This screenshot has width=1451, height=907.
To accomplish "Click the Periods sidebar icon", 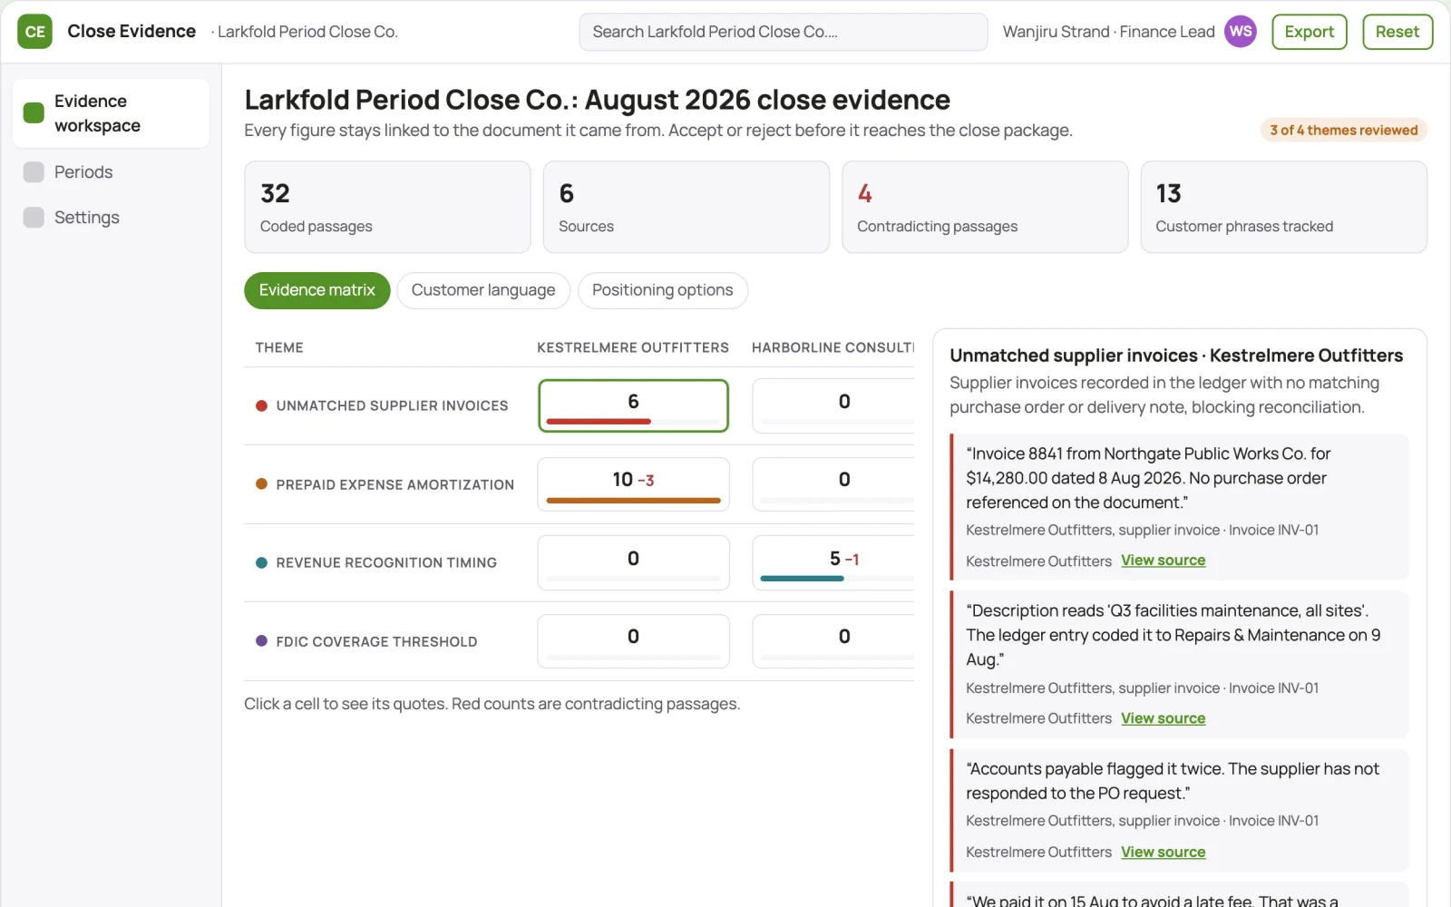I will pos(34,172).
